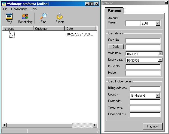169x134 pixels.
Task: Focus the field next to Code
Action: point(143,47)
